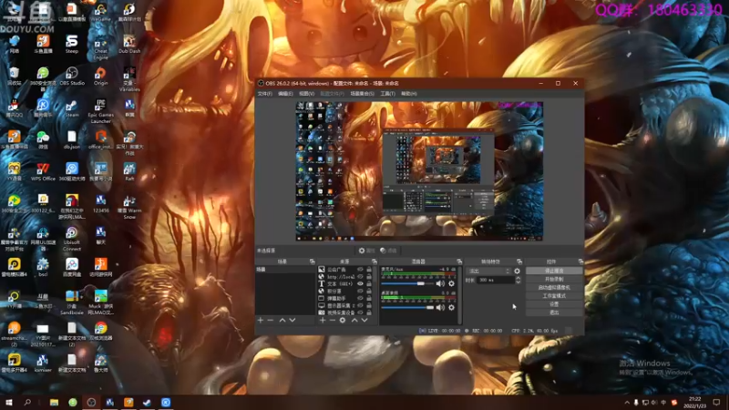Toggle visibility of the 积分墙 source

[x=360, y=291]
